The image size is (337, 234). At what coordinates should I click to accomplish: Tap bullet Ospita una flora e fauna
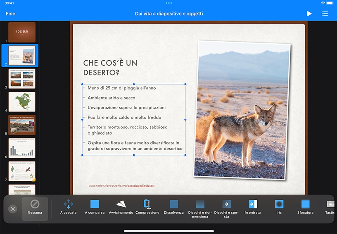[135, 146]
